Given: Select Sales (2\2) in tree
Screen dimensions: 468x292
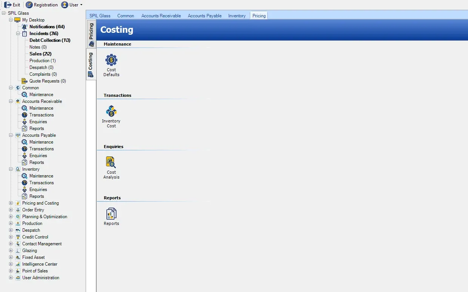Looking at the screenshot, I should coord(40,54).
